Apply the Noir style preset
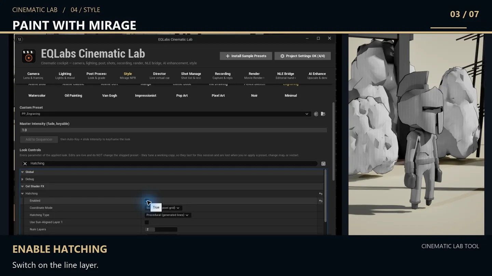Image resolution: width=492 pixels, height=276 pixels. pyautogui.click(x=254, y=95)
